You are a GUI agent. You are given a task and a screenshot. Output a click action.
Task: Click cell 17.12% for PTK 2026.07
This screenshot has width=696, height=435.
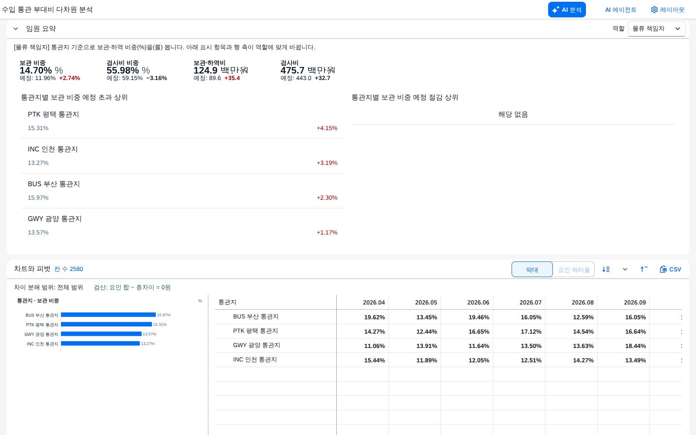(x=519, y=331)
